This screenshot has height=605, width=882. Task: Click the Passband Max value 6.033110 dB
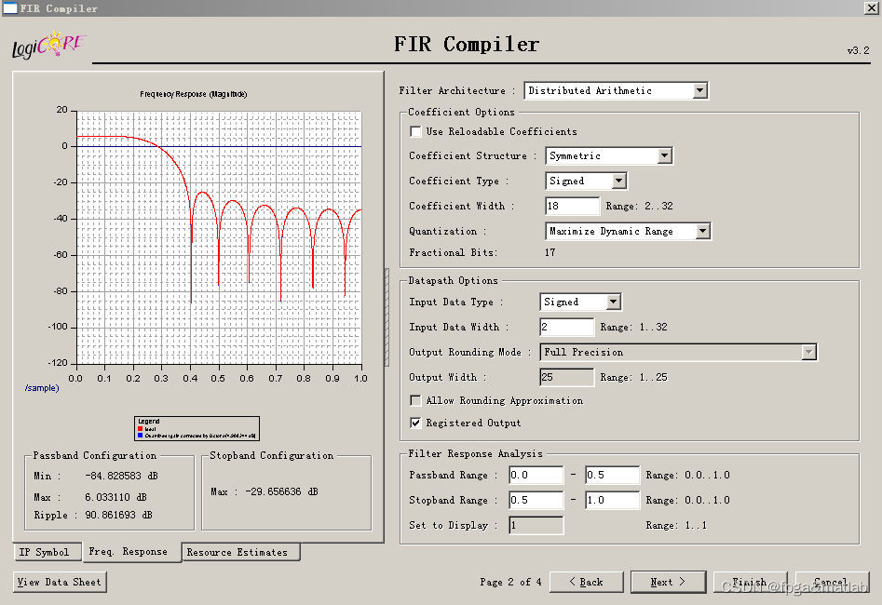click(x=115, y=497)
